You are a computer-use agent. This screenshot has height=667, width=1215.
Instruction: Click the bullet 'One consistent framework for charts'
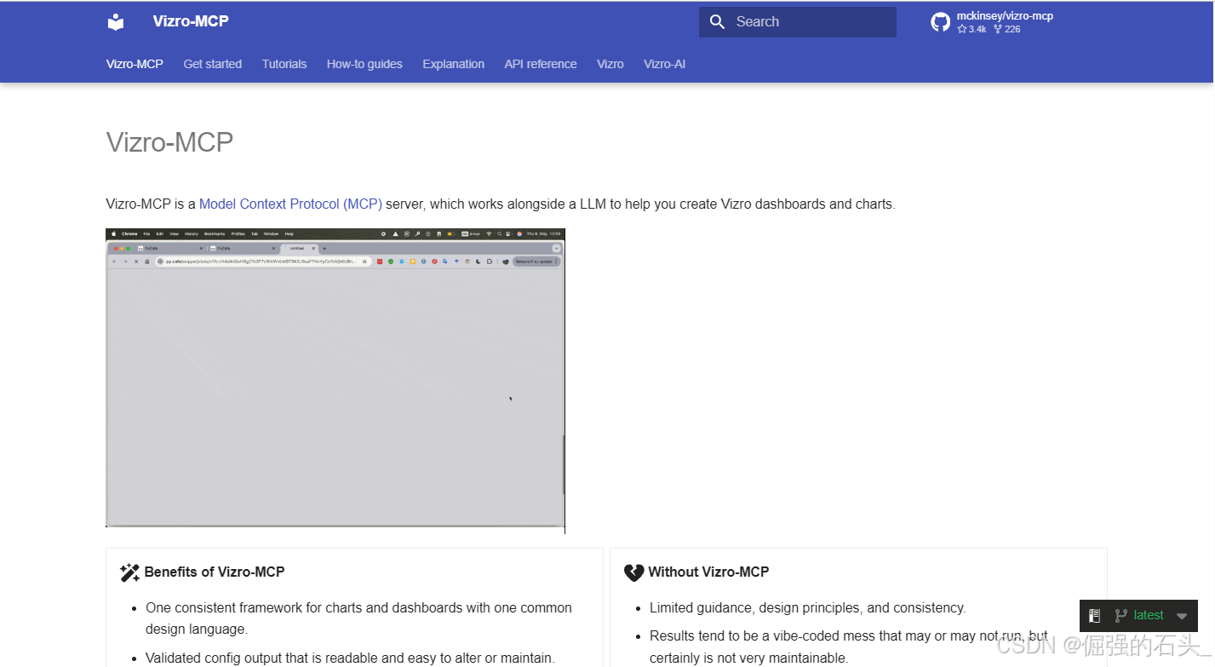tap(358, 618)
